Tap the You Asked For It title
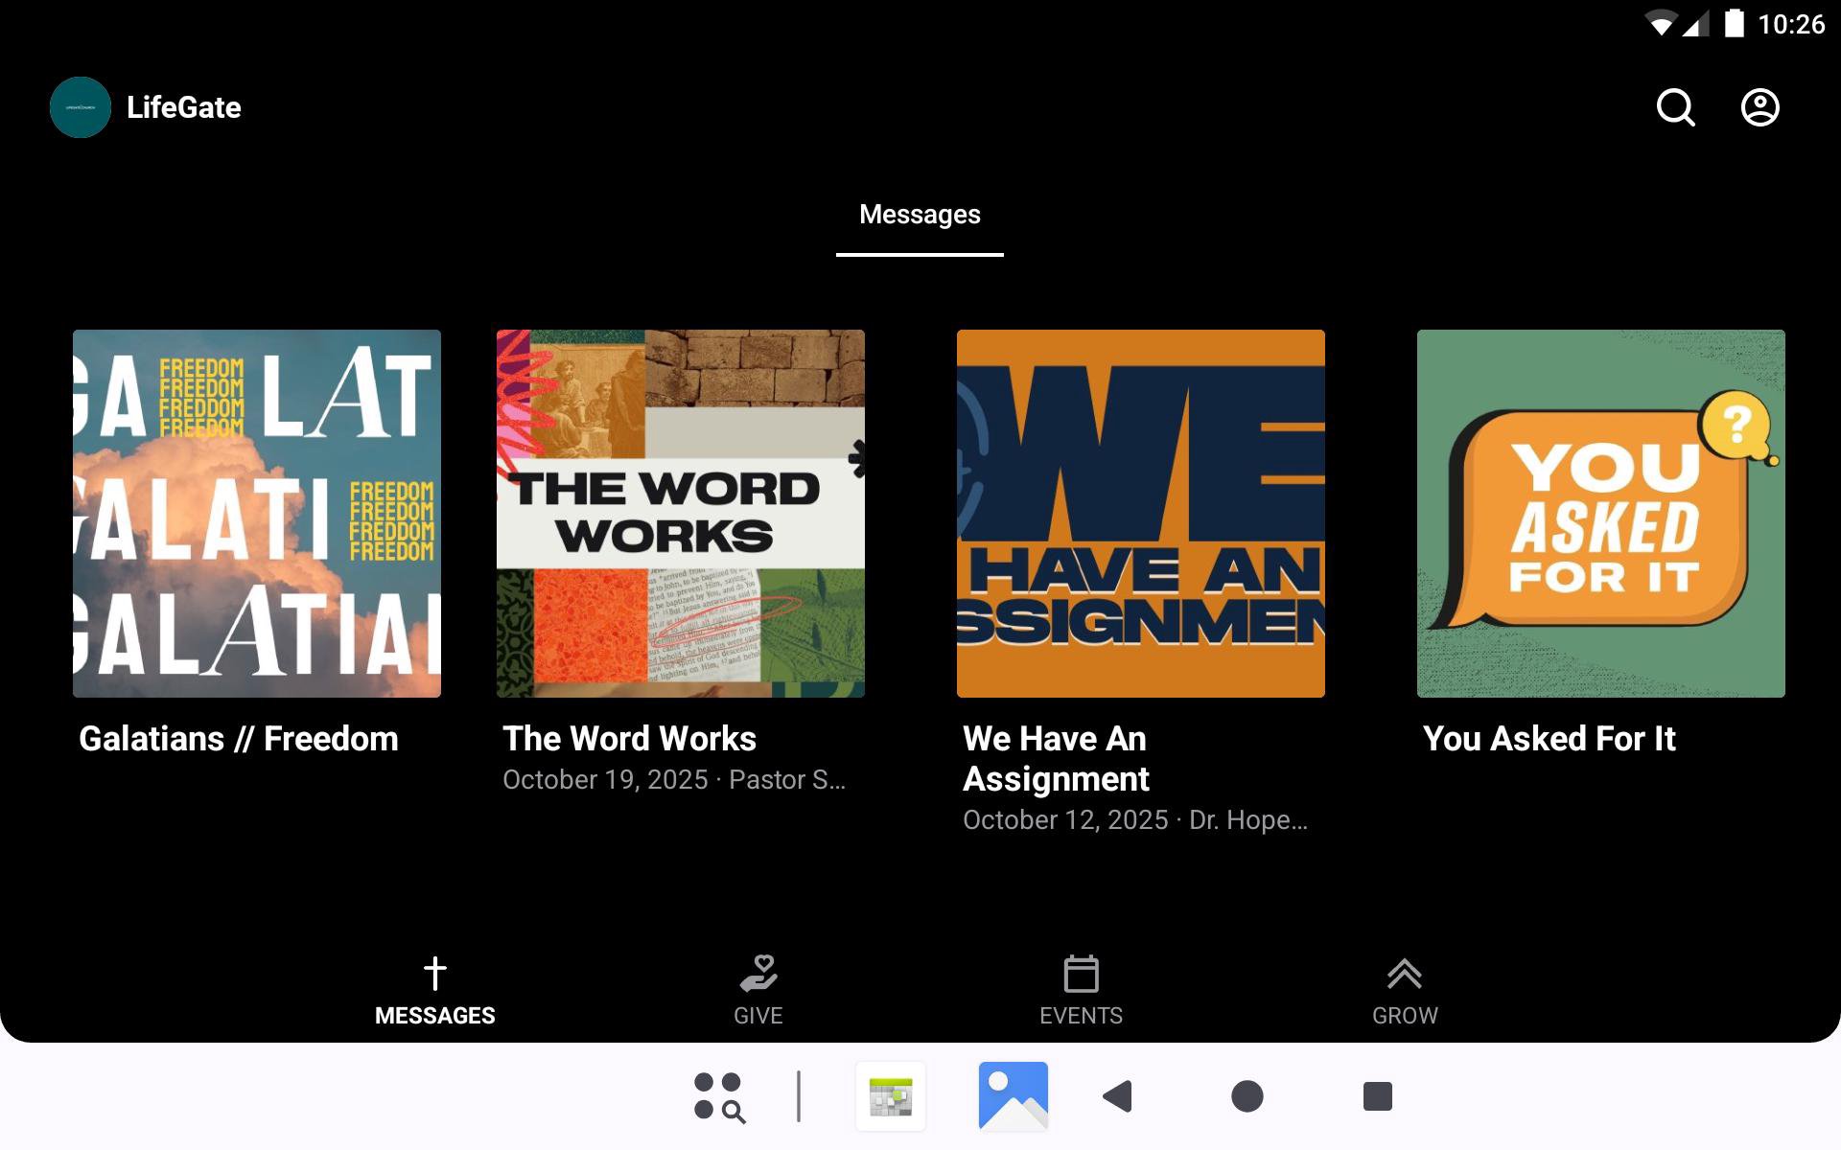 click(x=1549, y=739)
